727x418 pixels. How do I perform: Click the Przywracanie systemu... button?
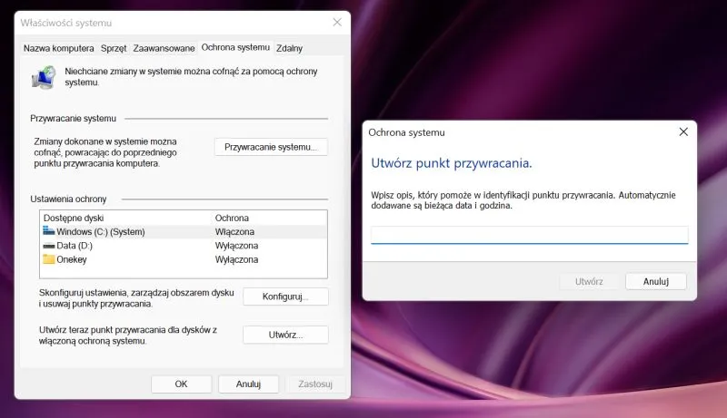point(271,147)
